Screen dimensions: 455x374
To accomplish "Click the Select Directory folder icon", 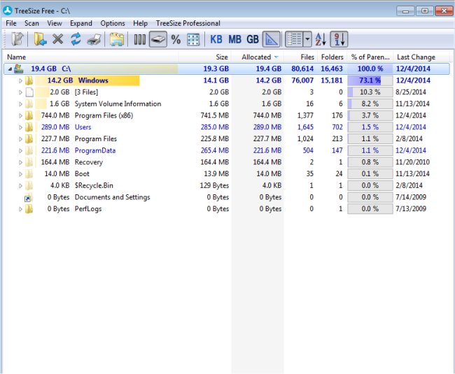I will 41,40.
